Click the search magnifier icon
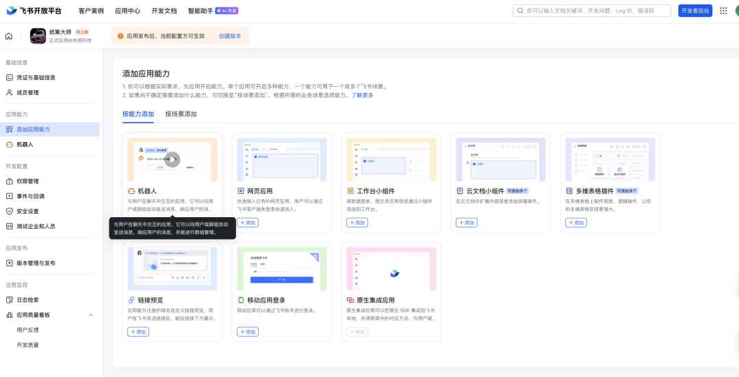 pos(520,11)
